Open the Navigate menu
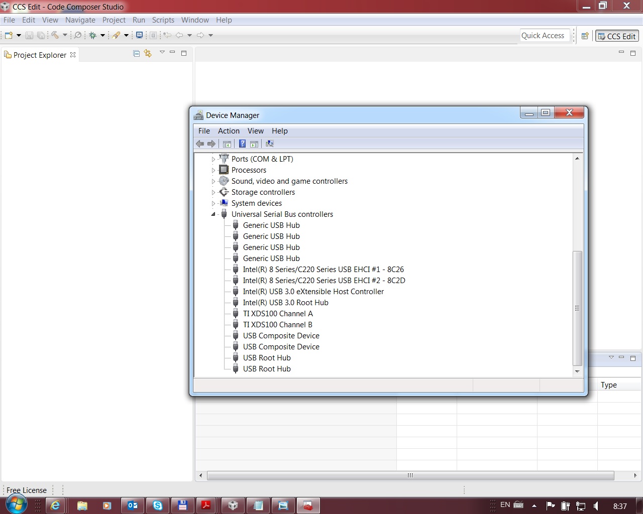This screenshot has width=643, height=514. (x=80, y=20)
